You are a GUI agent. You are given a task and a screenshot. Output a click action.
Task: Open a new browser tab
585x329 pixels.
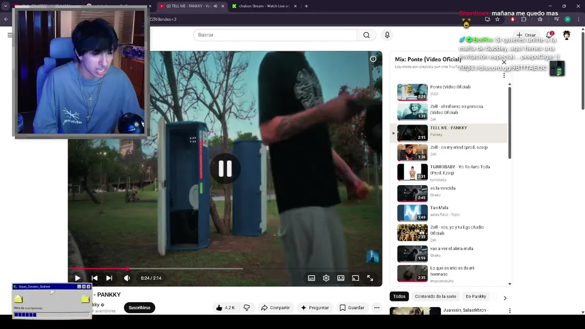(x=306, y=6)
